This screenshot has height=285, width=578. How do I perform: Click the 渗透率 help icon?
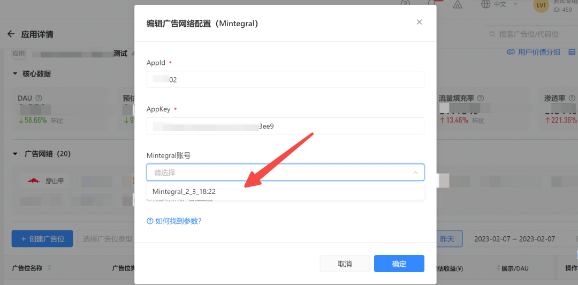[572, 99]
